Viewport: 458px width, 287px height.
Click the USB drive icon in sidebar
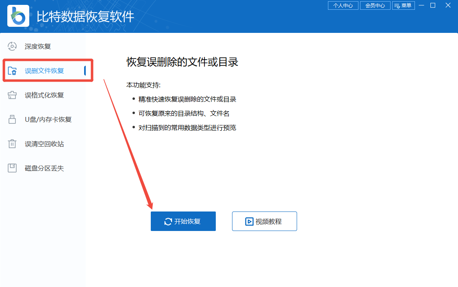click(12, 119)
